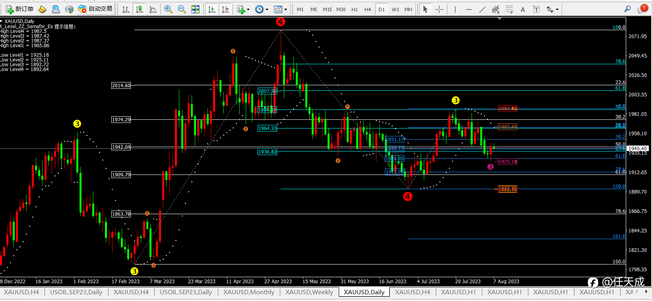
Task: Click the 1974.29 price label
Action: 121,119
